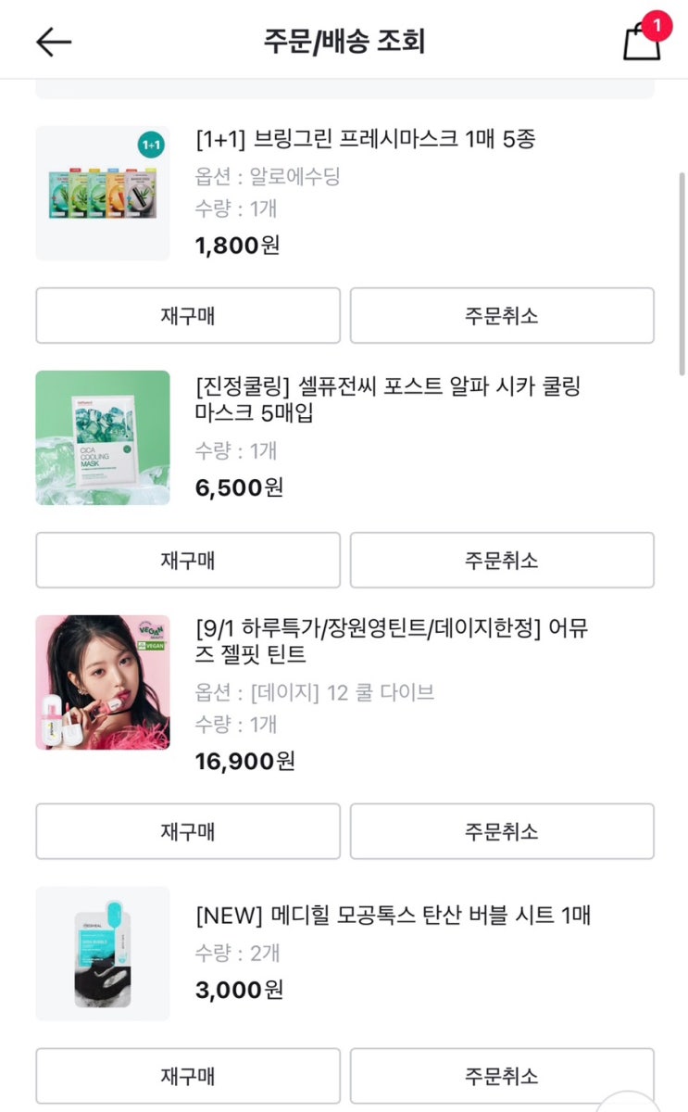The width and height of the screenshot is (688, 1112).
Task: Click the vertical scrollbar on the right edge
Action: click(682, 273)
